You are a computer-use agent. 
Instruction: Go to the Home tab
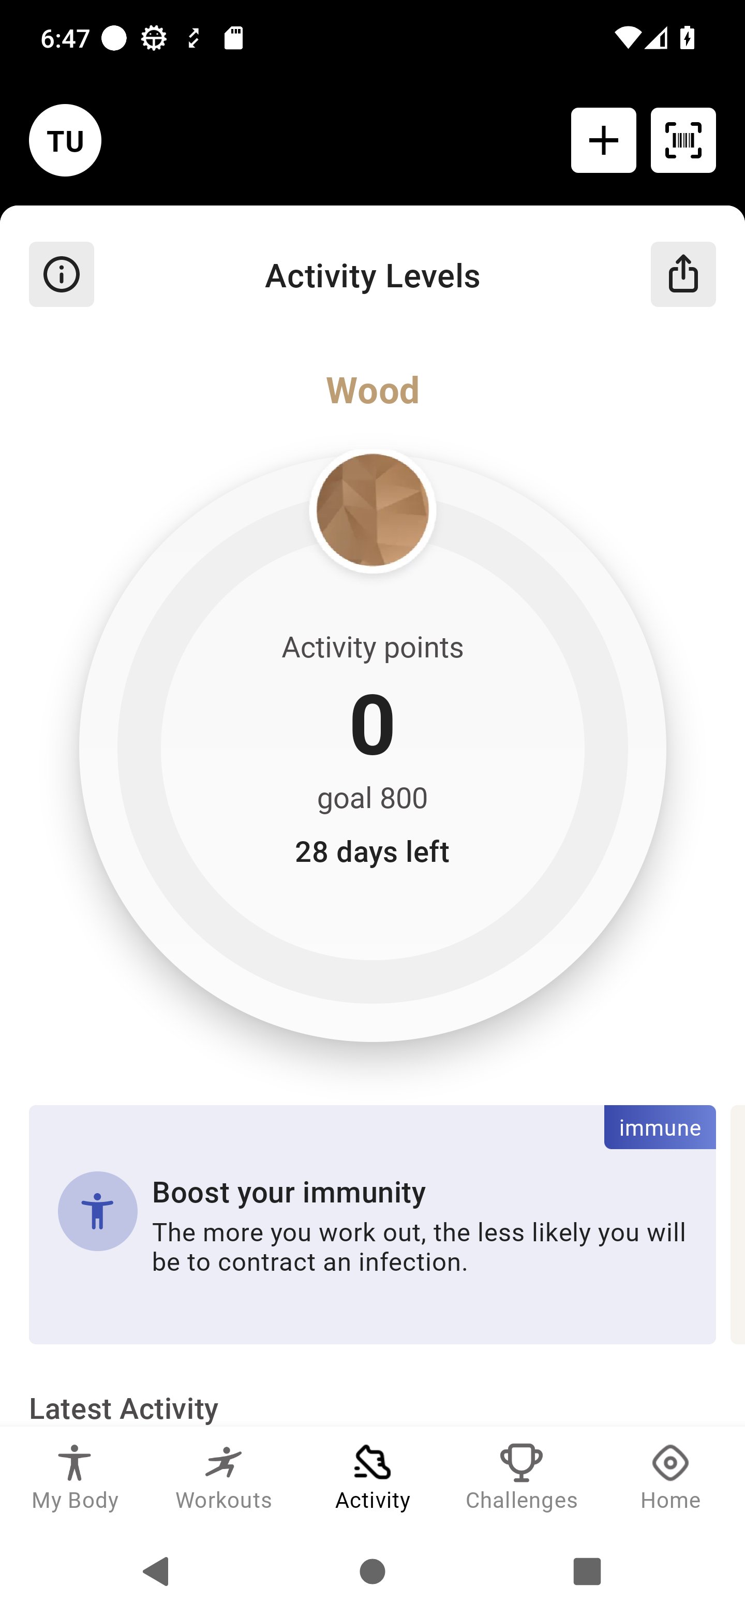pyautogui.click(x=671, y=1478)
